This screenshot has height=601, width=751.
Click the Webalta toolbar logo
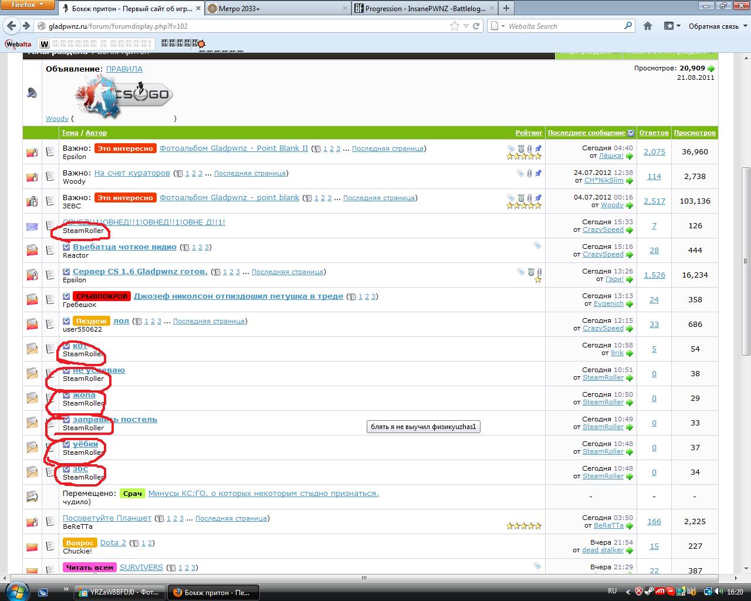(x=18, y=44)
